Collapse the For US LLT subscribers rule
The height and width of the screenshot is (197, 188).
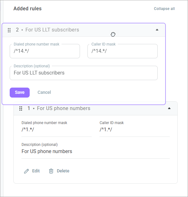point(157,30)
